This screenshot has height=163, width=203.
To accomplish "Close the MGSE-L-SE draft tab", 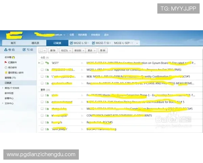I will (x=88, y=43).
